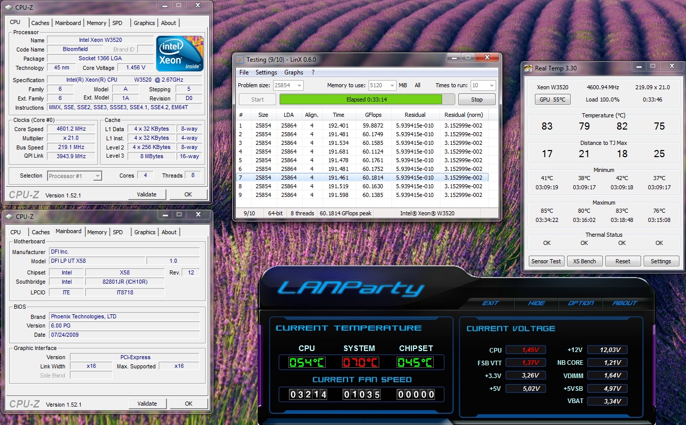Switch to Mainboard tab in upper CPU-Z
The image size is (686, 425).
tap(68, 23)
